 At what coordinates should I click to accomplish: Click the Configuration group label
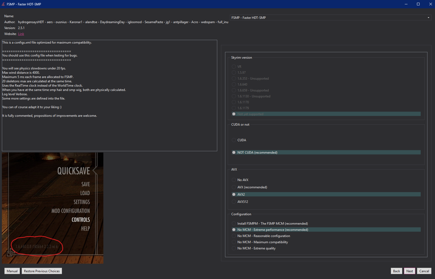point(241,214)
